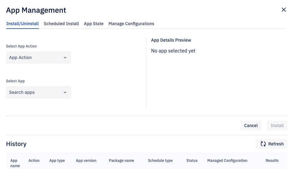Expand the Search apps dropdown chevron

pyautogui.click(x=65, y=92)
